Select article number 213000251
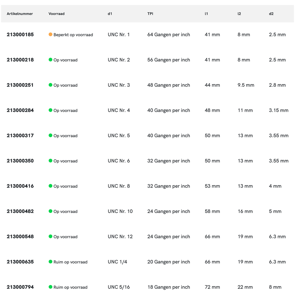This screenshot has height=295, width=295. 20,85
